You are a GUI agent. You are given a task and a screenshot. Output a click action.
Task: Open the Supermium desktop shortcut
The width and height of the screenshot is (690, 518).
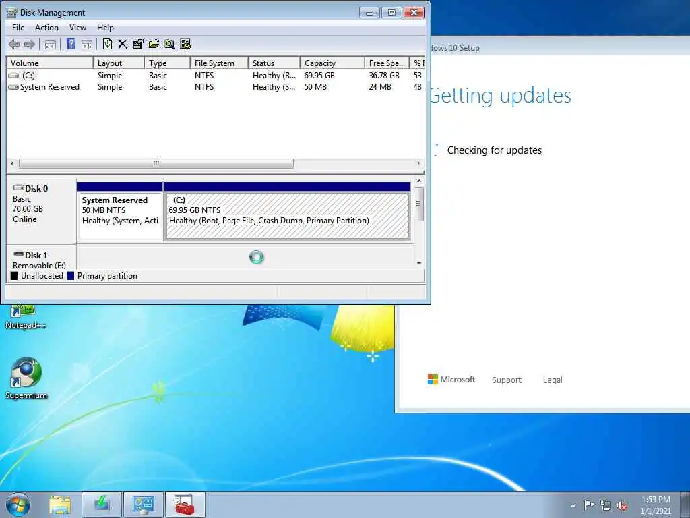[26, 378]
